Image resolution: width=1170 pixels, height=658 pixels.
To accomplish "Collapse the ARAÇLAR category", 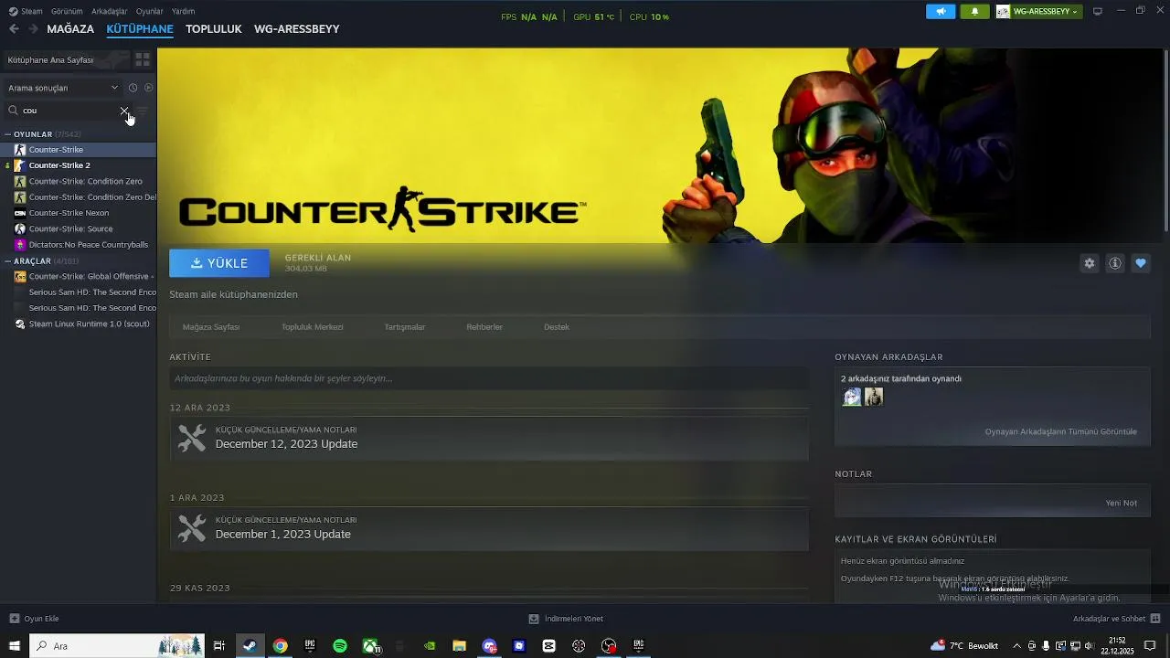I will tap(7, 261).
